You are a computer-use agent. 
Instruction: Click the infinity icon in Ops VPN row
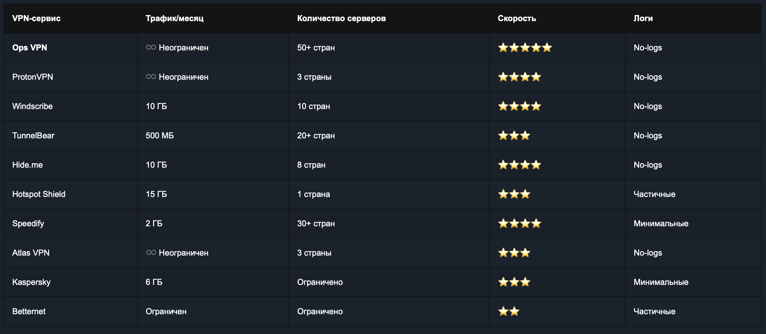point(151,47)
